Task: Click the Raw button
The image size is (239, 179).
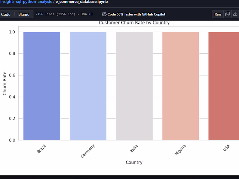Action: click(x=218, y=14)
